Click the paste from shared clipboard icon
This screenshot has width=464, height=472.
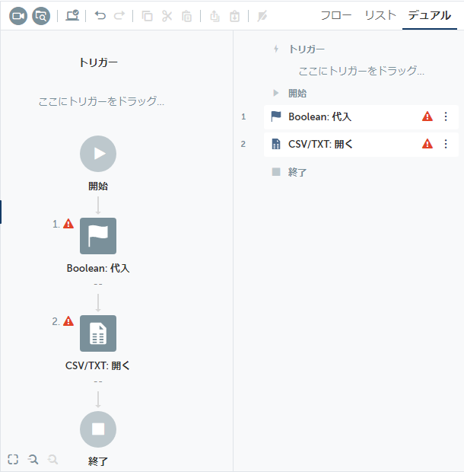click(x=234, y=16)
